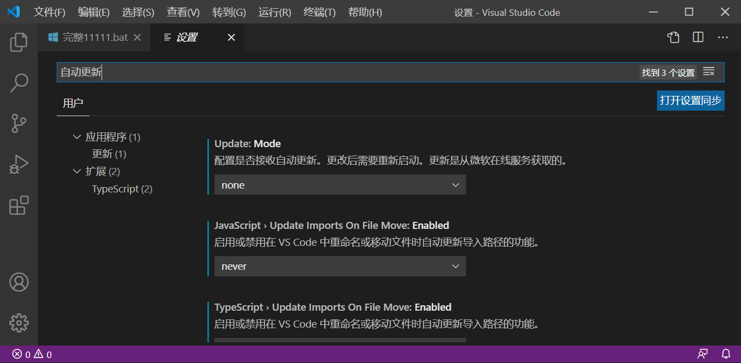Open the 选择(S) menu
This screenshot has width=741, height=363.
[x=138, y=12]
